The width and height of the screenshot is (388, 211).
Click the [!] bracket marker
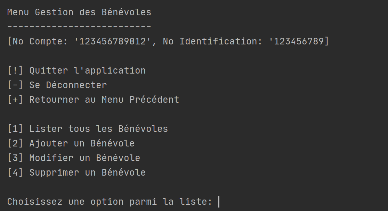click(x=15, y=70)
